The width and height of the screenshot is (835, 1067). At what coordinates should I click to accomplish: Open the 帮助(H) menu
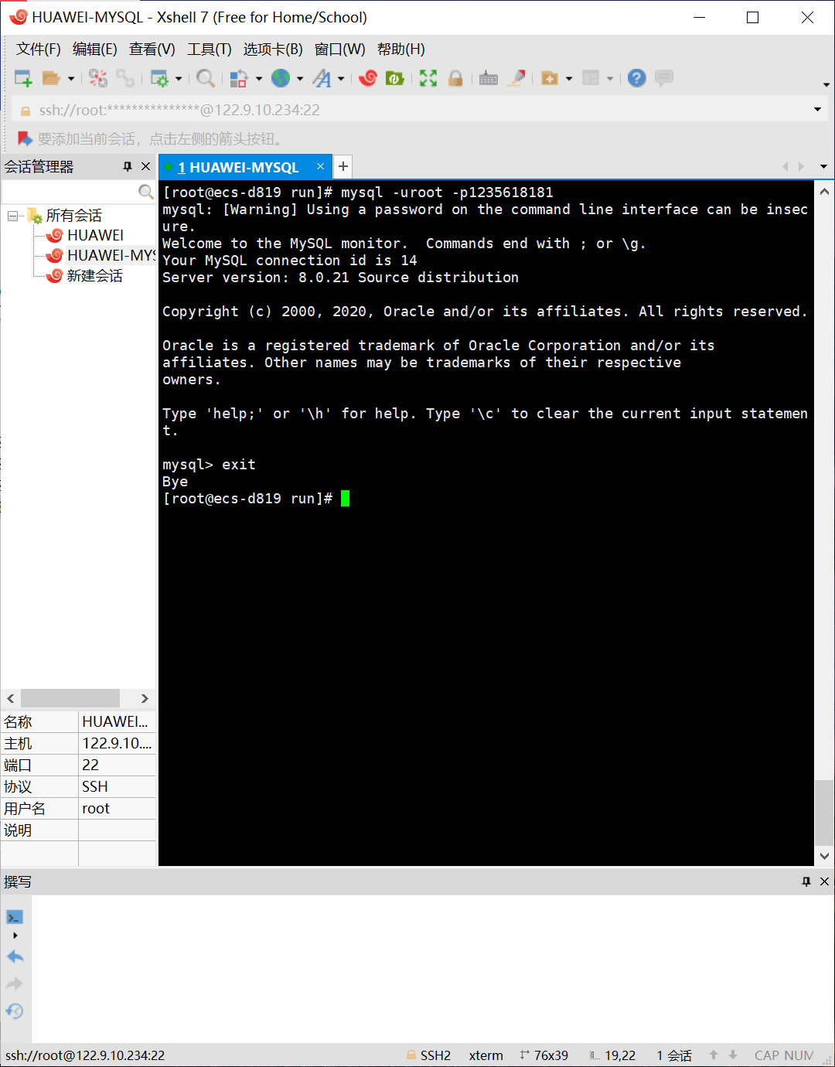(x=401, y=49)
